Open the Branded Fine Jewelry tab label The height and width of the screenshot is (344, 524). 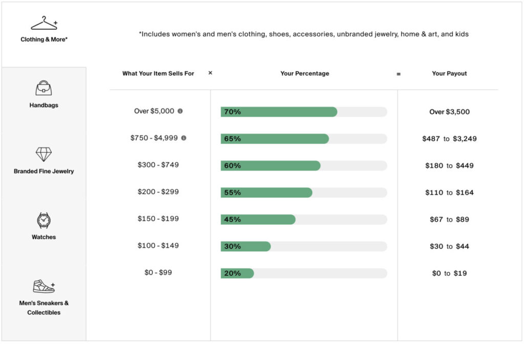click(44, 171)
